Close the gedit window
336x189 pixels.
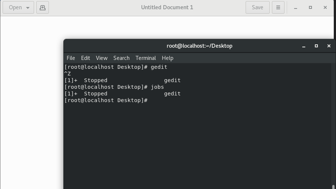325,7
